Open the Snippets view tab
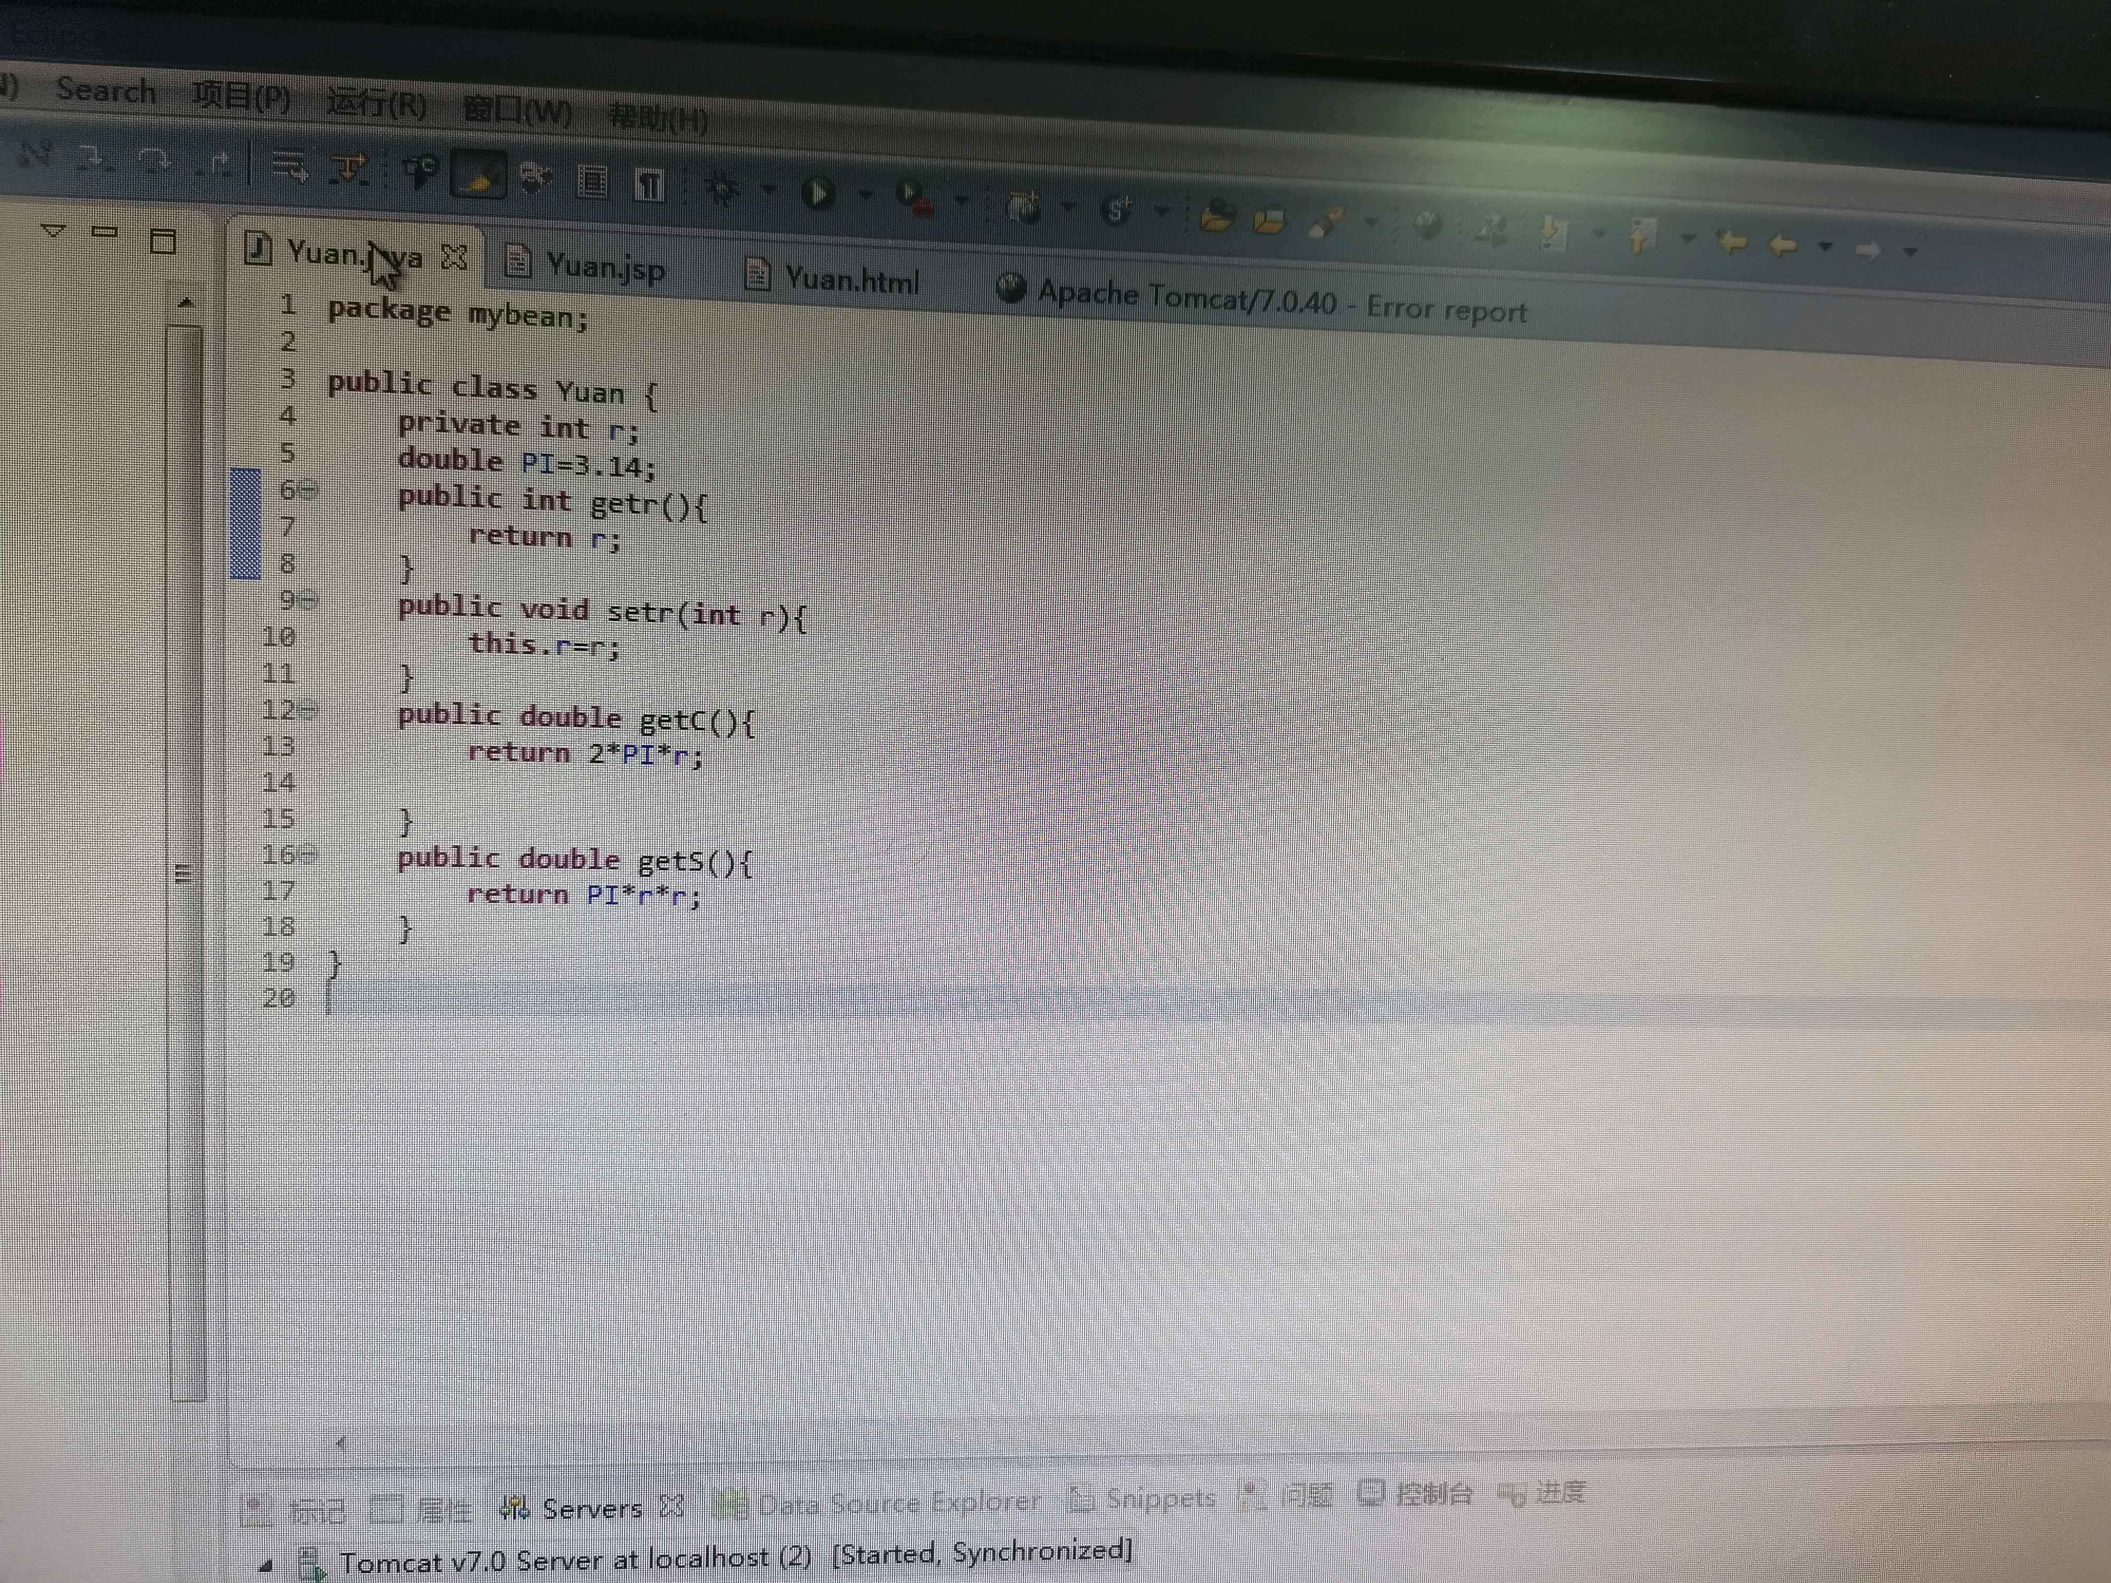This screenshot has height=1583, width=2111. tap(1143, 1498)
